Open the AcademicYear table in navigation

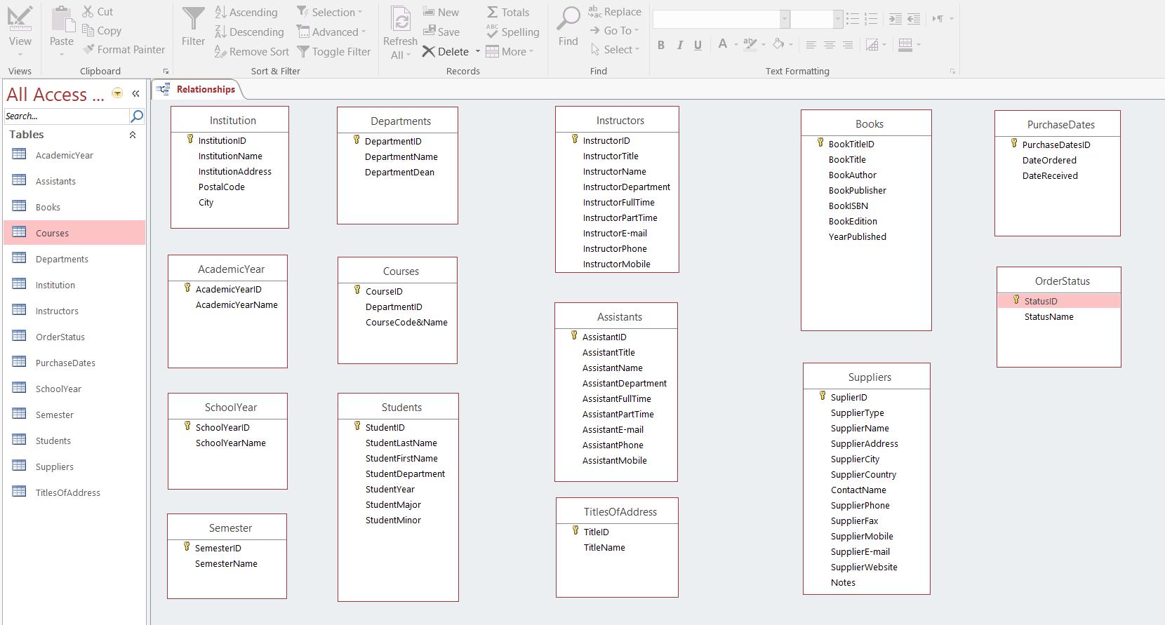[x=74, y=155]
